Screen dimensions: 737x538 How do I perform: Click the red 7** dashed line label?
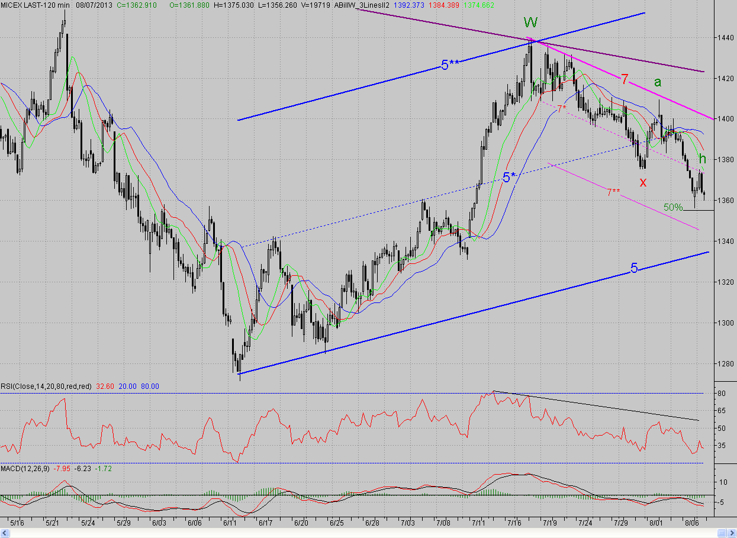tap(614, 192)
